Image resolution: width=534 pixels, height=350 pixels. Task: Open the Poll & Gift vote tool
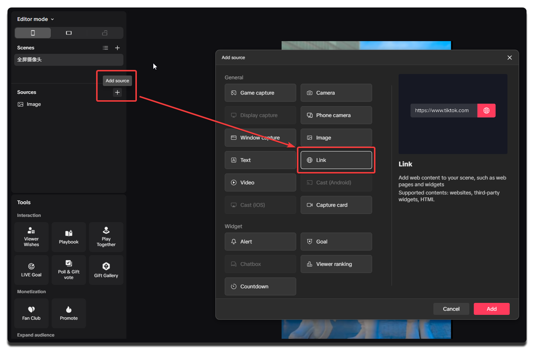(68, 270)
